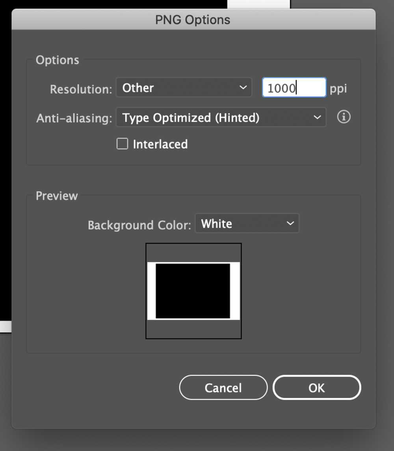
Task: Click the PNG Options title bar
Action: (x=193, y=20)
